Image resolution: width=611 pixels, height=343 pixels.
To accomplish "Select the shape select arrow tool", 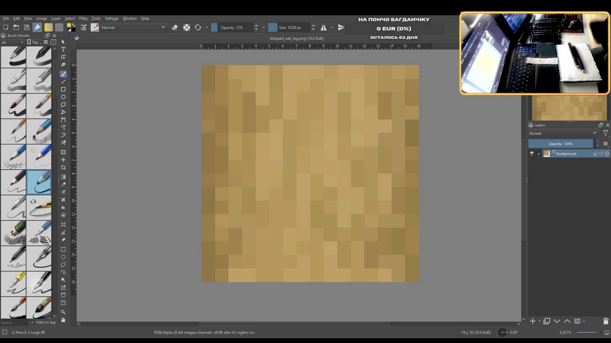I will (x=63, y=41).
